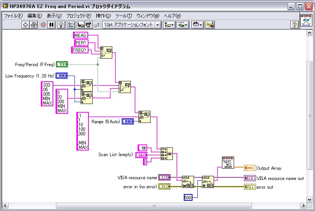Click the Context Help question mark button
Viewport: 315px width, 211px height.
[294, 25]
